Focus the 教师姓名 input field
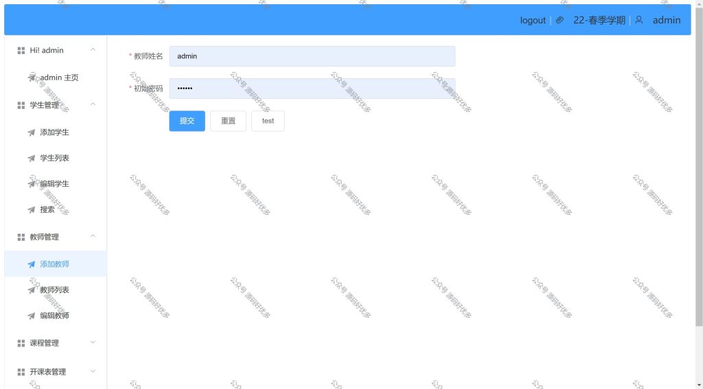Screen dimensions: 703x389 click(x=312, y=56)
